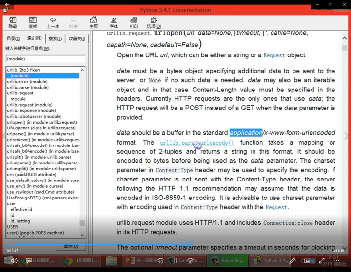This screenshot has height=272, width=351.
Task: Switch video to mini view mode
Action: click(307, 261)
